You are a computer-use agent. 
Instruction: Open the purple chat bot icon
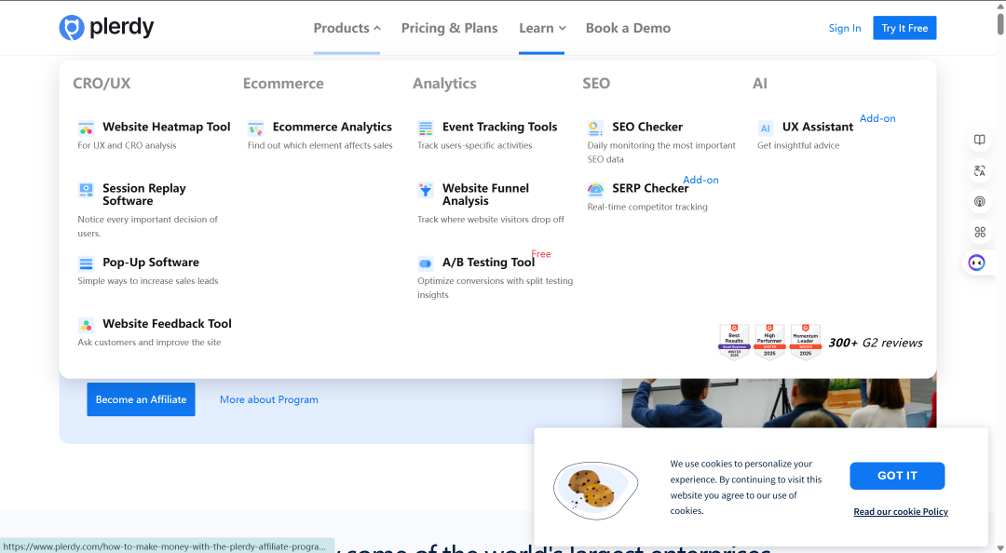point(976,263)
